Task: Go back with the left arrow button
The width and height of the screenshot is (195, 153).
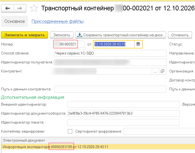Action: click(x=7, y=8)
